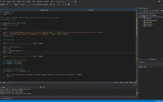
Task: Open the Debug menu
Action: point(19,2)
